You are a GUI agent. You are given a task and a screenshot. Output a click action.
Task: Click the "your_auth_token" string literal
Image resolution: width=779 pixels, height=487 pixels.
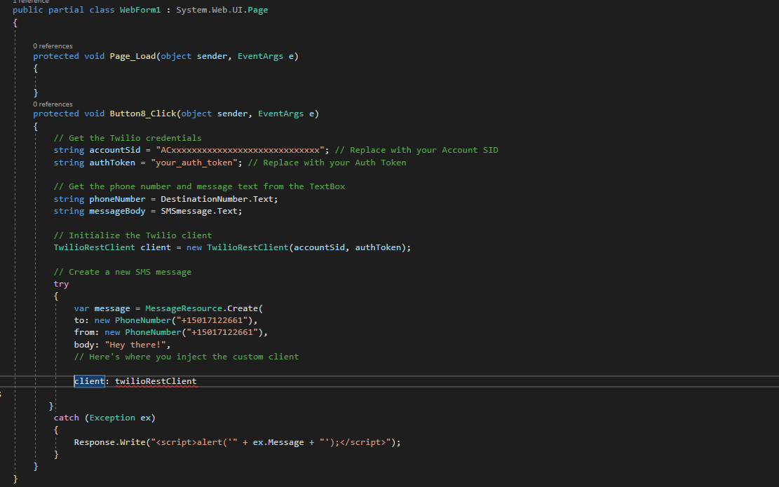click(194, 163)
